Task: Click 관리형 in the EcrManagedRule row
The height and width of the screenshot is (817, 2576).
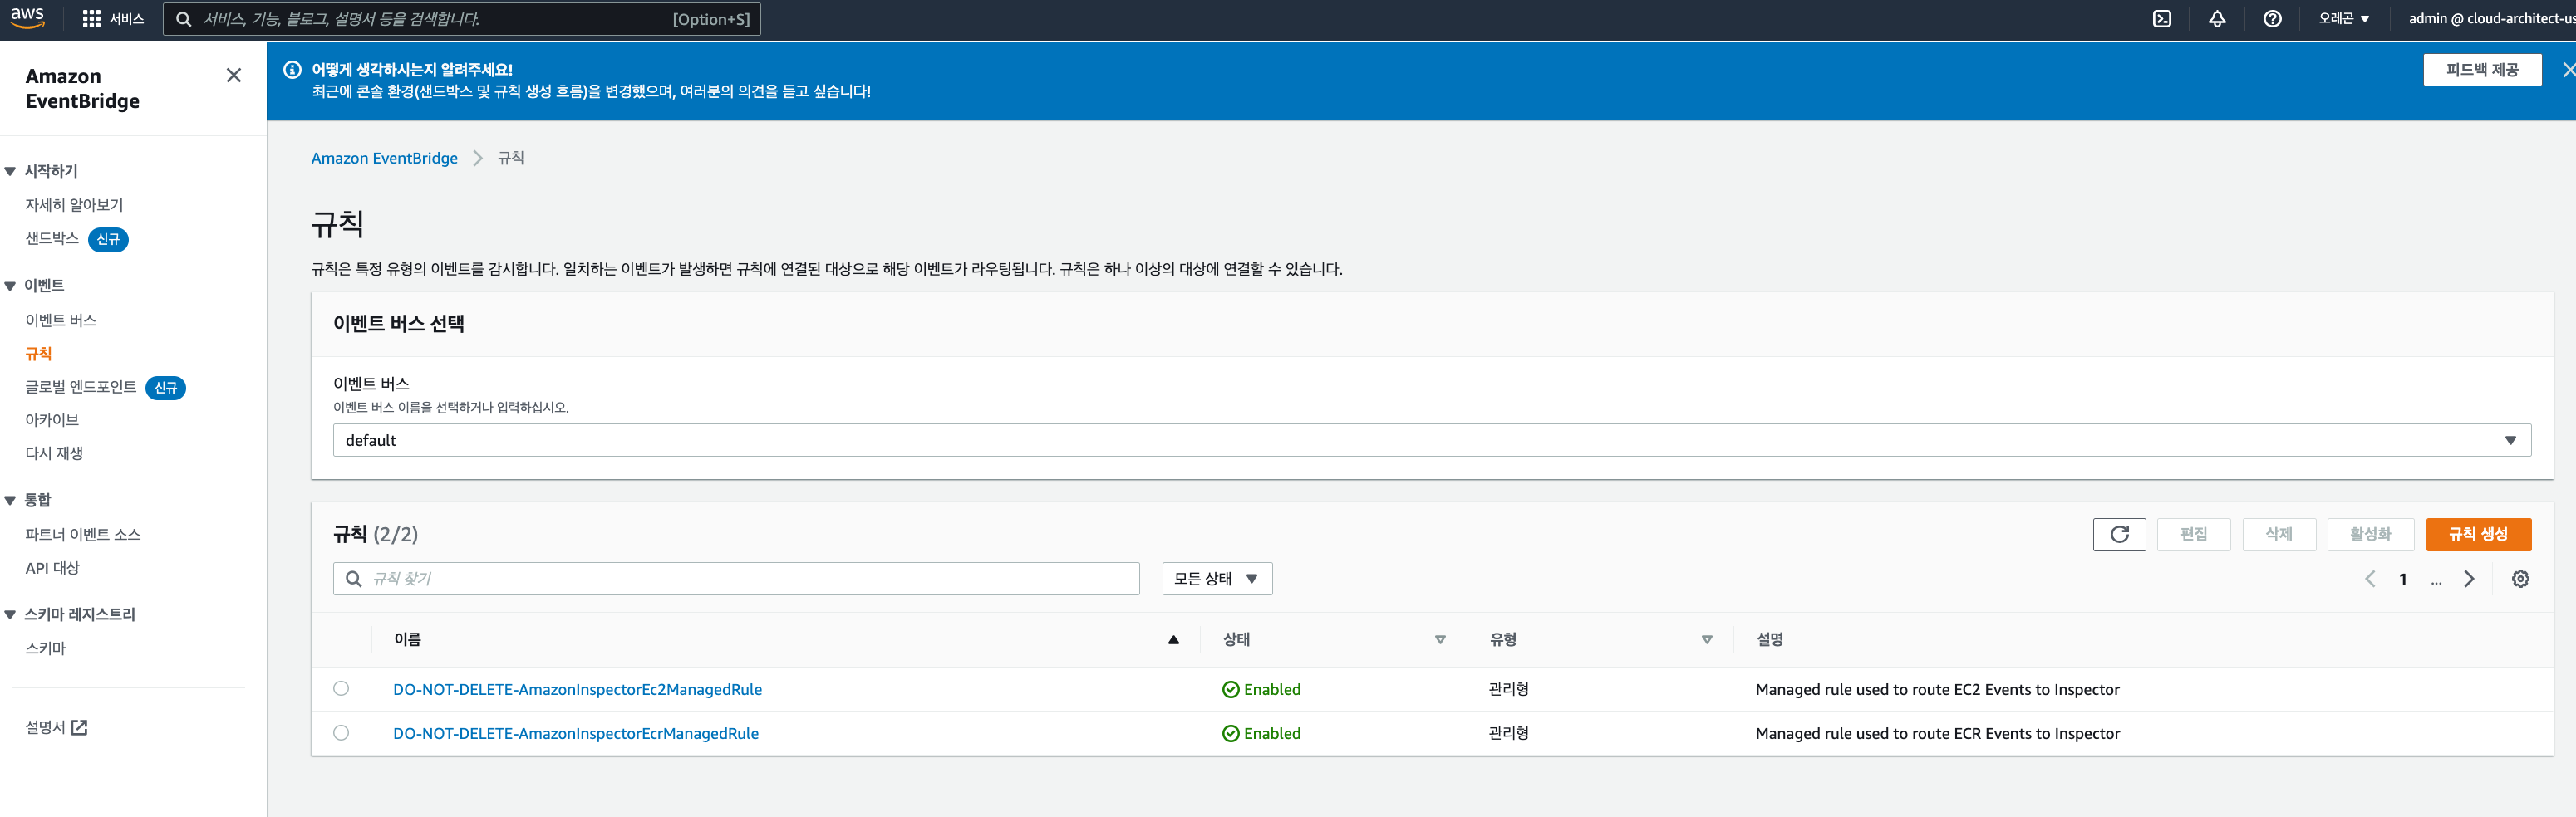Action: (1508, 733)
